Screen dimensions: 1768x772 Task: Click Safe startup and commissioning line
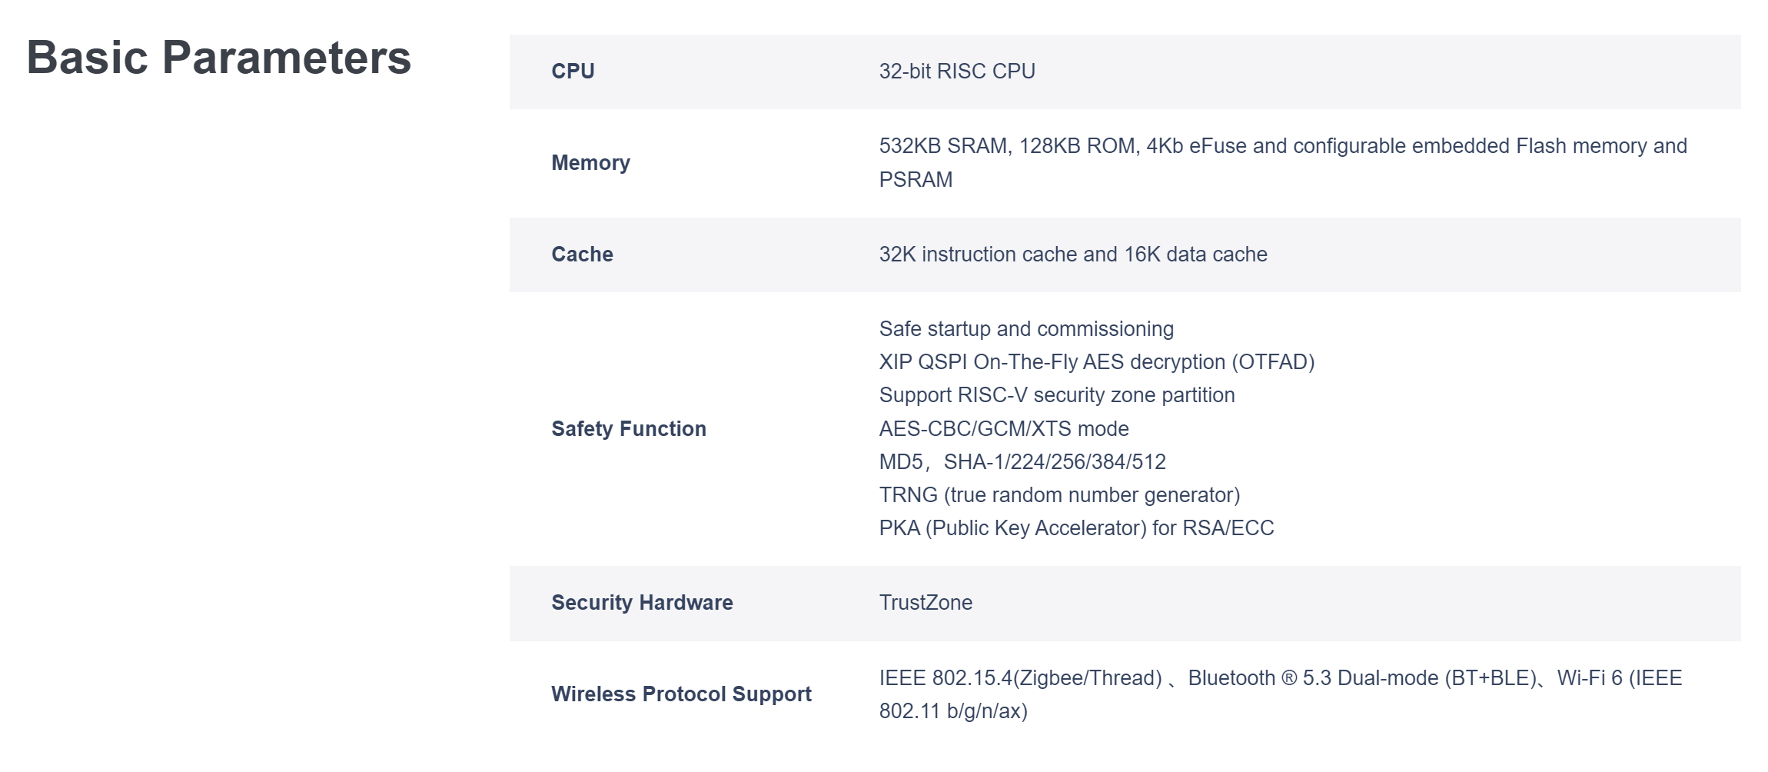(x=1026, y=329)
